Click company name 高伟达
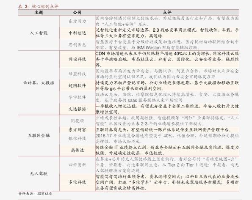252x200 pixels. pos(78,150)
